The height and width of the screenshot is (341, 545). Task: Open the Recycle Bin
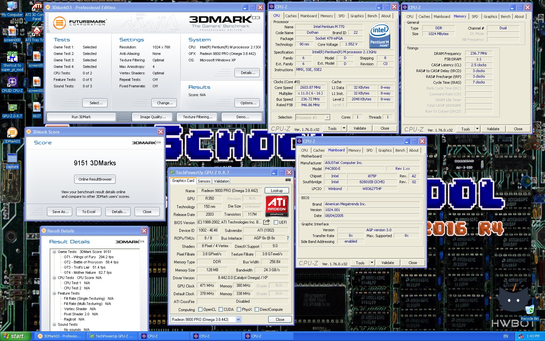point(529,312)
